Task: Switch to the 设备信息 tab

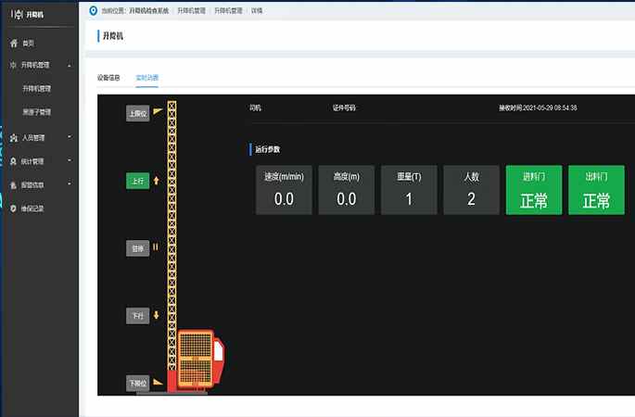Action: point(108,78)
